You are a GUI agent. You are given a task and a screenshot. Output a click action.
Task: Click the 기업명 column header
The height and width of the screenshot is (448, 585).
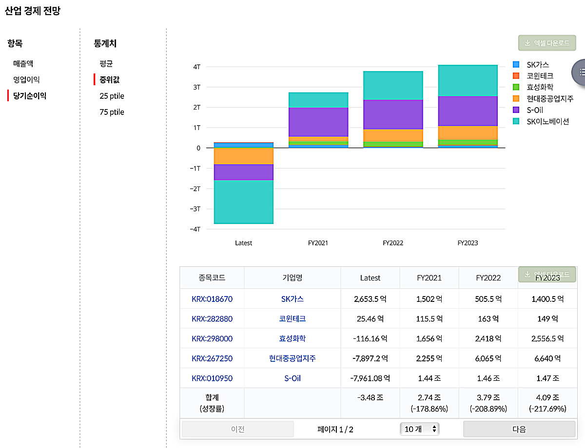[x=292, y=278]
